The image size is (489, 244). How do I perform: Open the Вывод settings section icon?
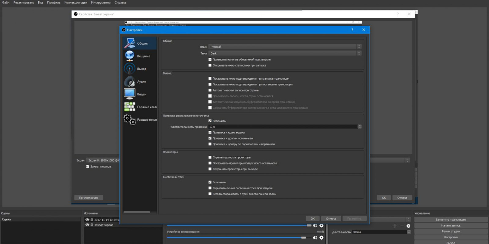[130, 69]
